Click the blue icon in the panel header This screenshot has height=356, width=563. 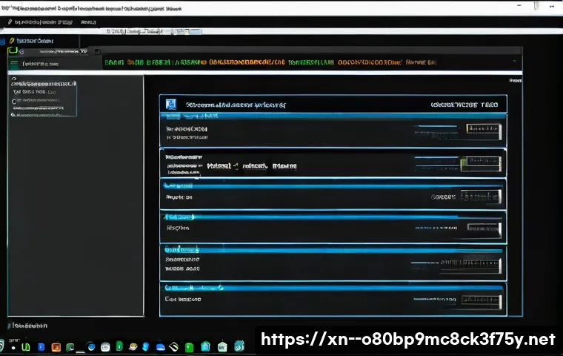click(x=172, y=105)
